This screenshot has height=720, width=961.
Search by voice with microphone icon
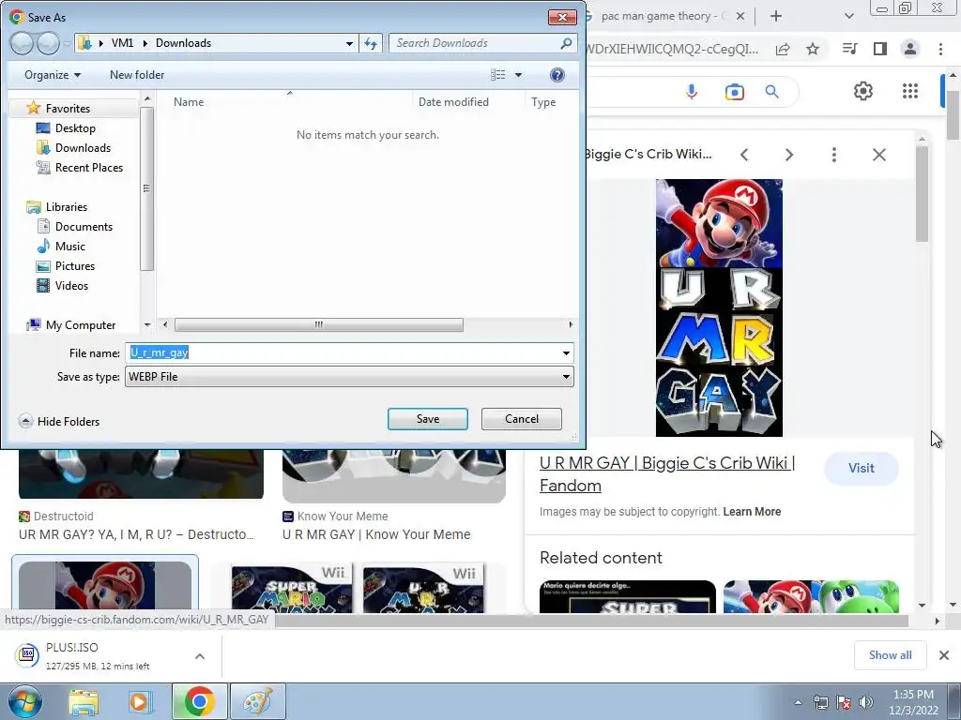click(x=692, y=92)
